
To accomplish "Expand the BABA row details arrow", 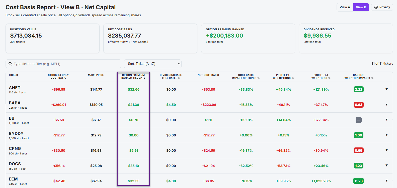I will [x=386, y=105].
